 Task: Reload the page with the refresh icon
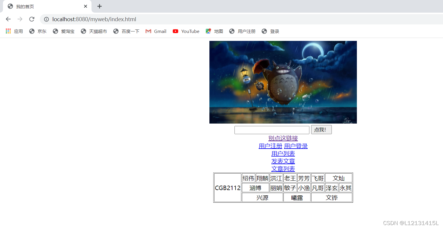click(x=32, y=19)
